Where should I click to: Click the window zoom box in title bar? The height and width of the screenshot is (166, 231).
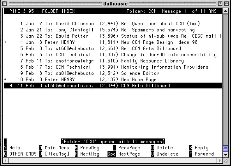[220, 3]
